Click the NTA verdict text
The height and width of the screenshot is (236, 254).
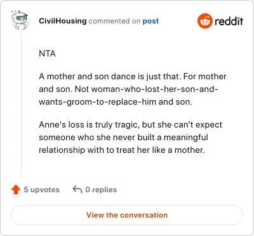pos(47,54)
